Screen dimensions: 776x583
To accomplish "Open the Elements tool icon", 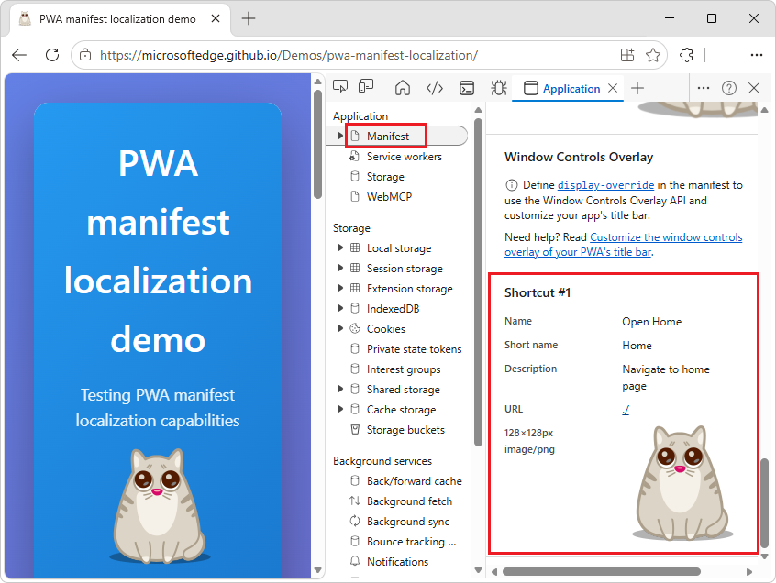I will click(435, 88).
